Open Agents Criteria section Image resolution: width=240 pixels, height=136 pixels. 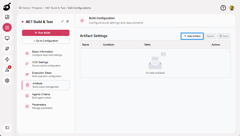coord(46,96)
